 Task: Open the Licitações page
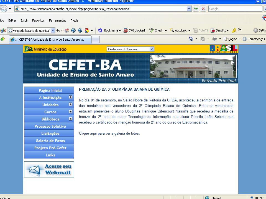(49, 133)
